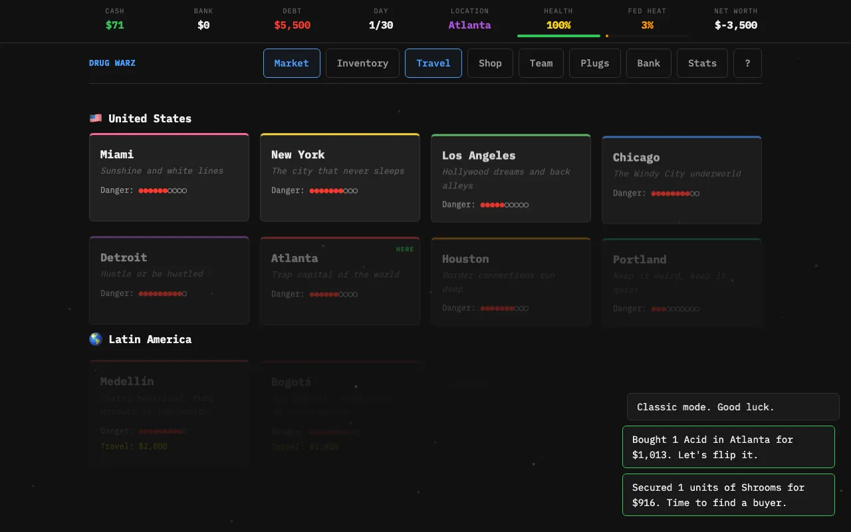The image size is (851, 532).
Task: Click the green health progress bar
Action: (558, 36)
